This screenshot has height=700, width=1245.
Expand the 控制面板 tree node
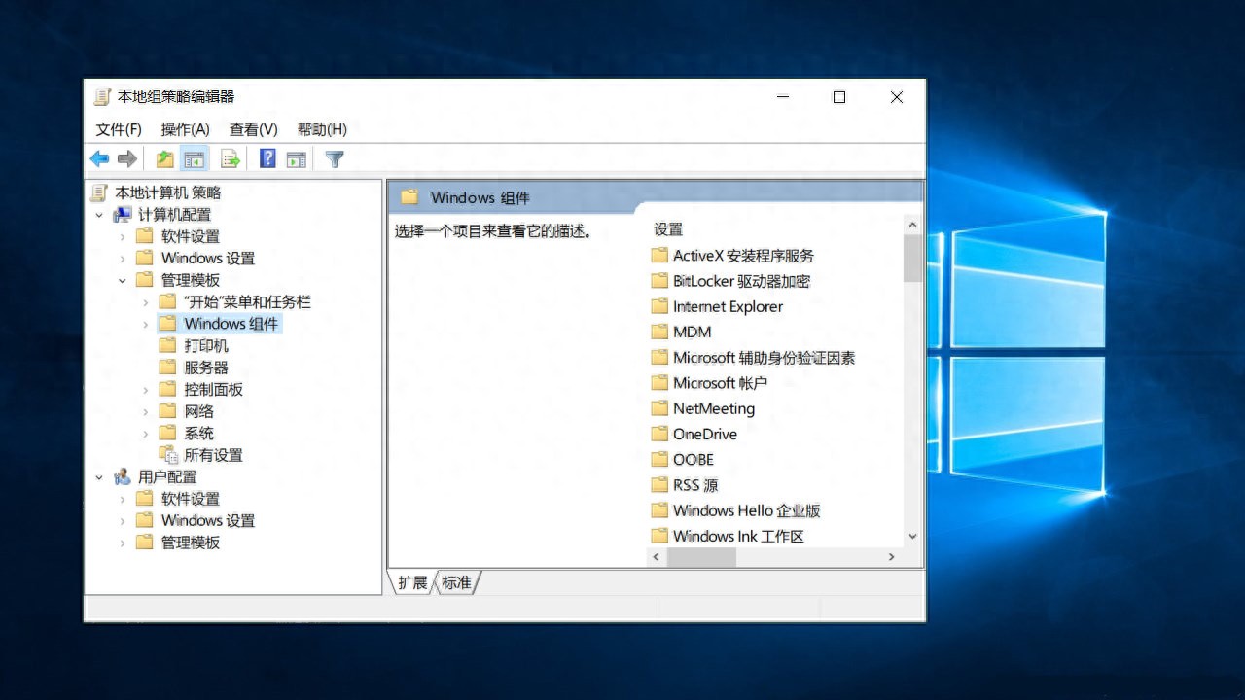tap(146, 389)
